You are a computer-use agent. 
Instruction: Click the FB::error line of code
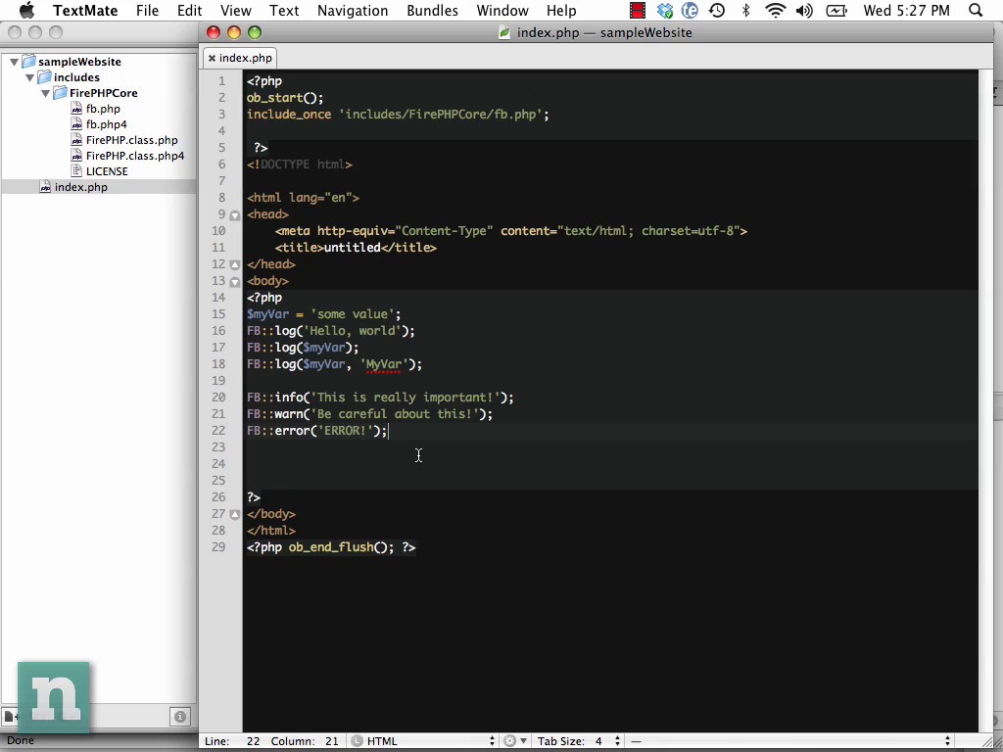pyautogui.click(x=317, y=431)
